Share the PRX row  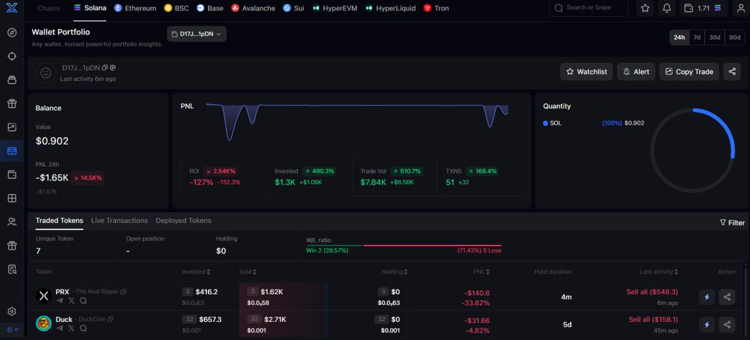(x=727, y=297)
